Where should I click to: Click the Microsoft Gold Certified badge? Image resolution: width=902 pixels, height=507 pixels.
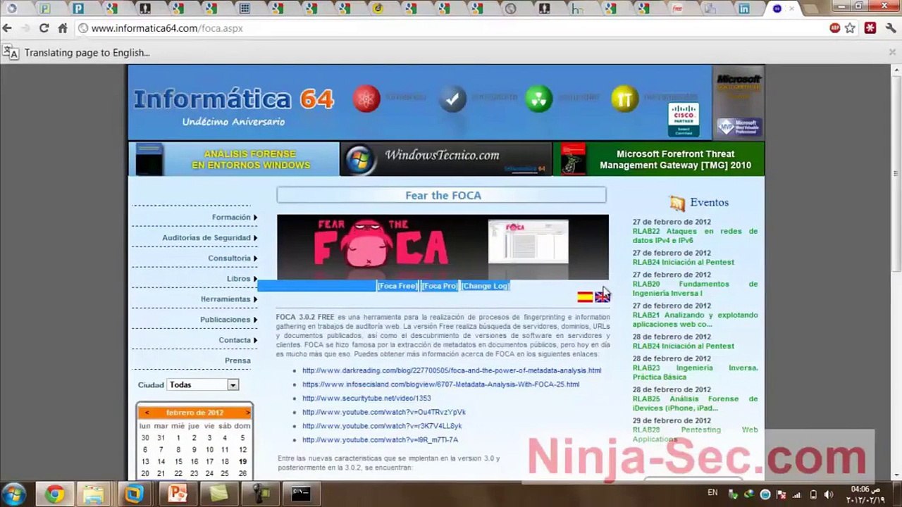739,88
